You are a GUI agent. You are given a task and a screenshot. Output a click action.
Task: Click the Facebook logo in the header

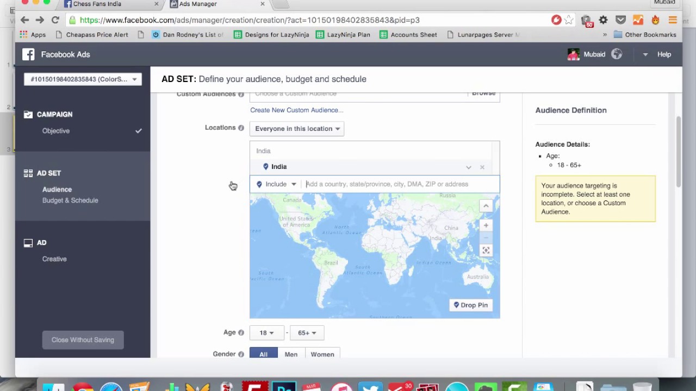pyautogui.click(x=28, y=54)
